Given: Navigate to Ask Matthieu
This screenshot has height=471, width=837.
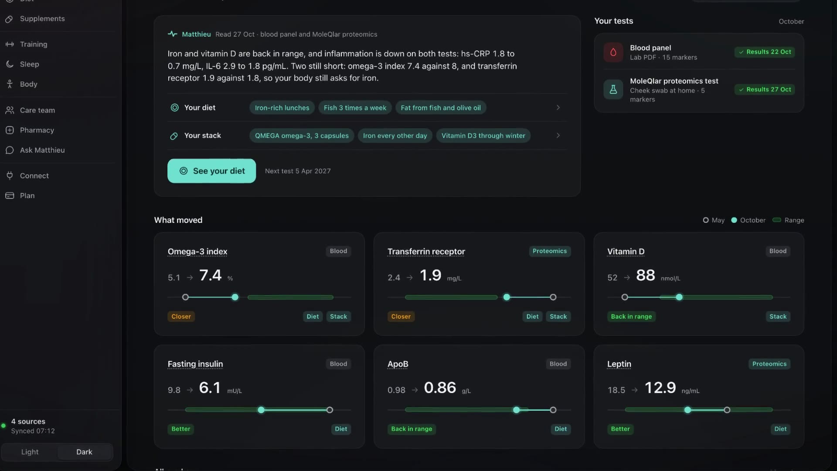Looking at the screenshot, I should tap(42, 150).
